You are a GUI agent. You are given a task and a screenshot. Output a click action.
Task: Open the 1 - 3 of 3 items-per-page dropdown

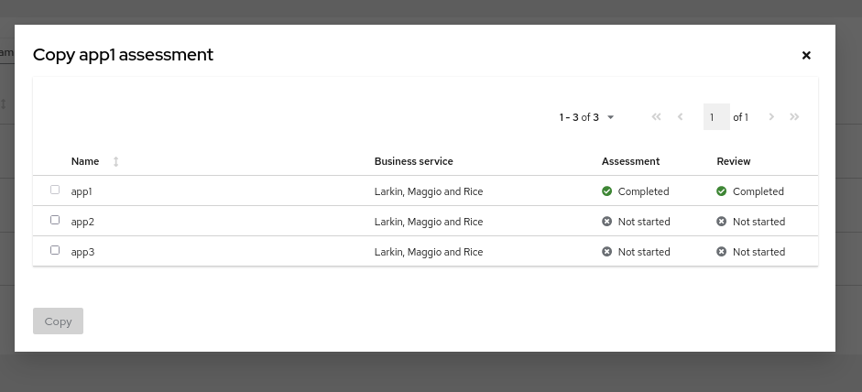[587, 117]
